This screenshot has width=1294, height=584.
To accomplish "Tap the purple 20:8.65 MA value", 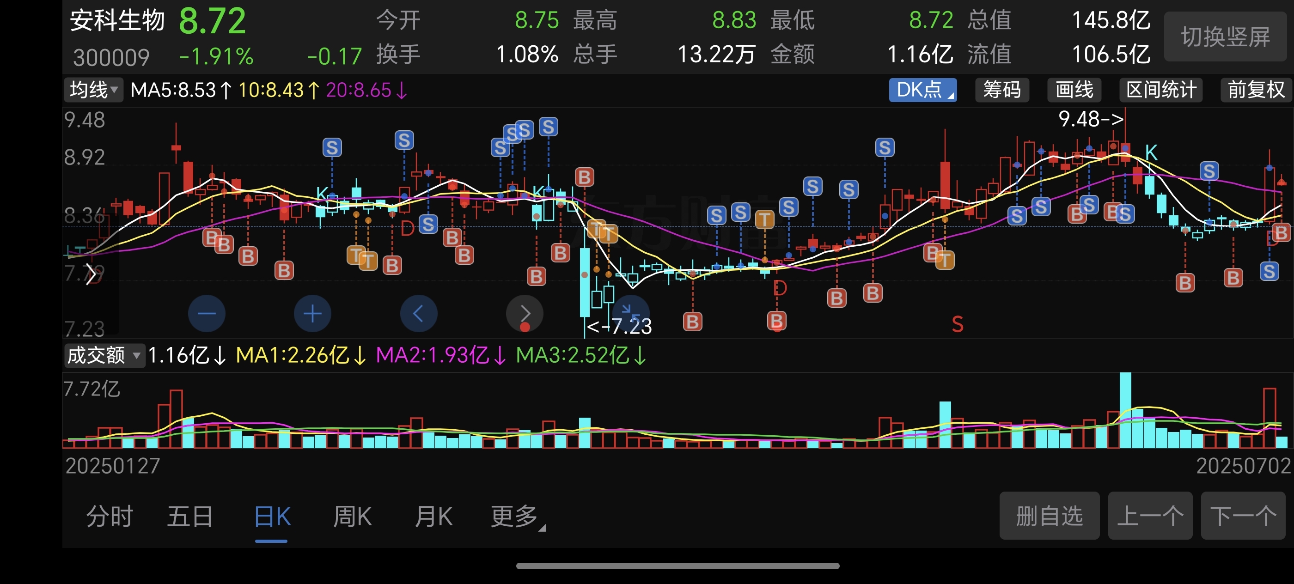I will 366,91.
